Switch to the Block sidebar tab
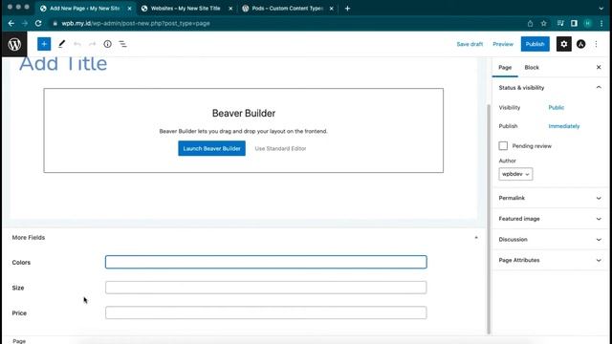Image resolution: width=612 pixels, height=344 pixels. (x=532, y=68)
